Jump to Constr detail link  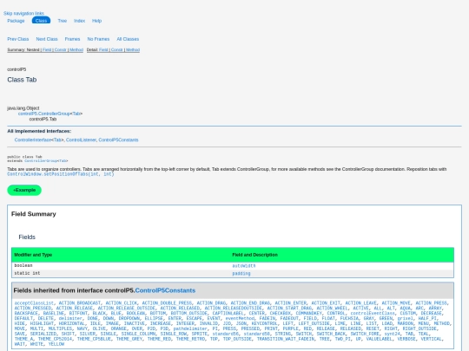click(x=116, y=50)
